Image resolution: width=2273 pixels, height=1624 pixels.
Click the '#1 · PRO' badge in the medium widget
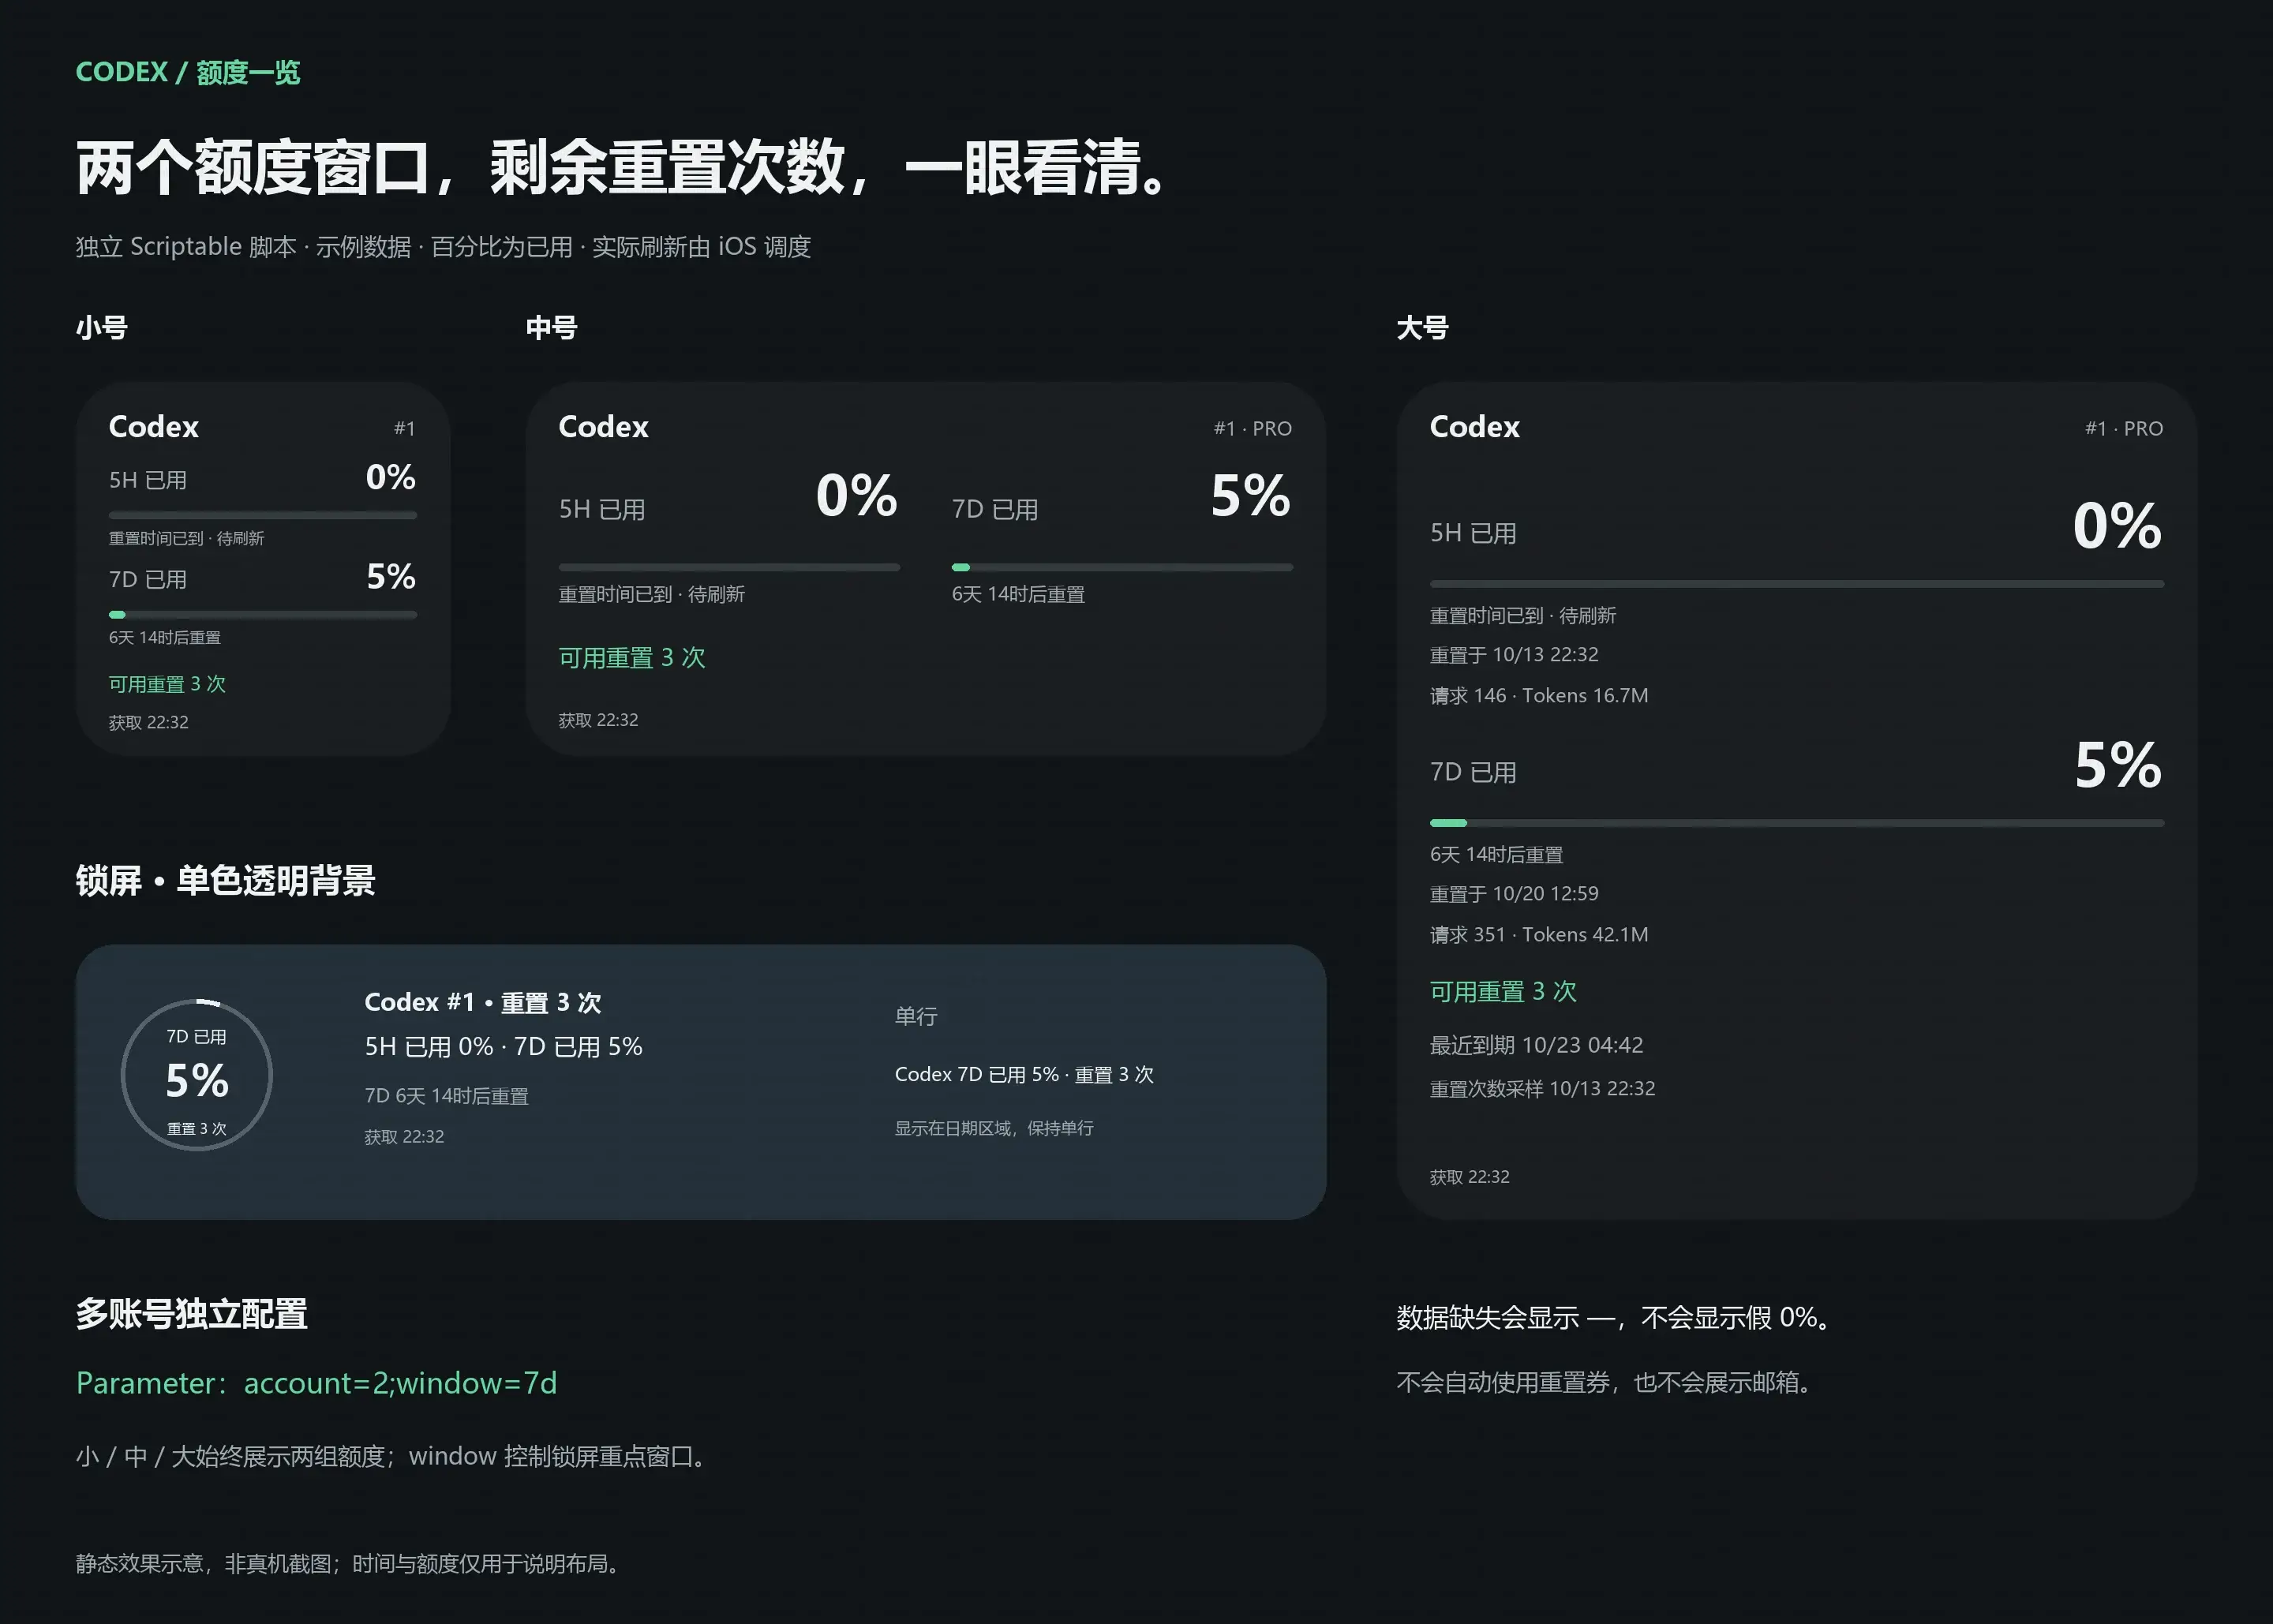tap(1252, 428)
